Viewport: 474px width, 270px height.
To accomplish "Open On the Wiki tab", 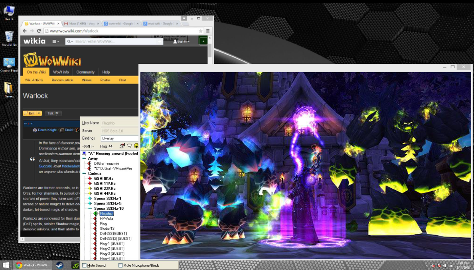I will [36, 72].
